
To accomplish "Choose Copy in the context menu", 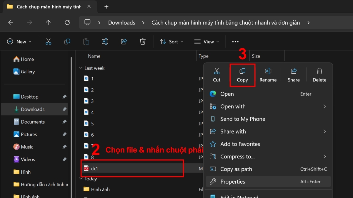I will pos(242,75).
